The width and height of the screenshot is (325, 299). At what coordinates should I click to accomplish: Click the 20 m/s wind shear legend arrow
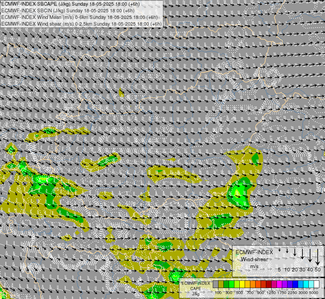[x=295, y=252]
